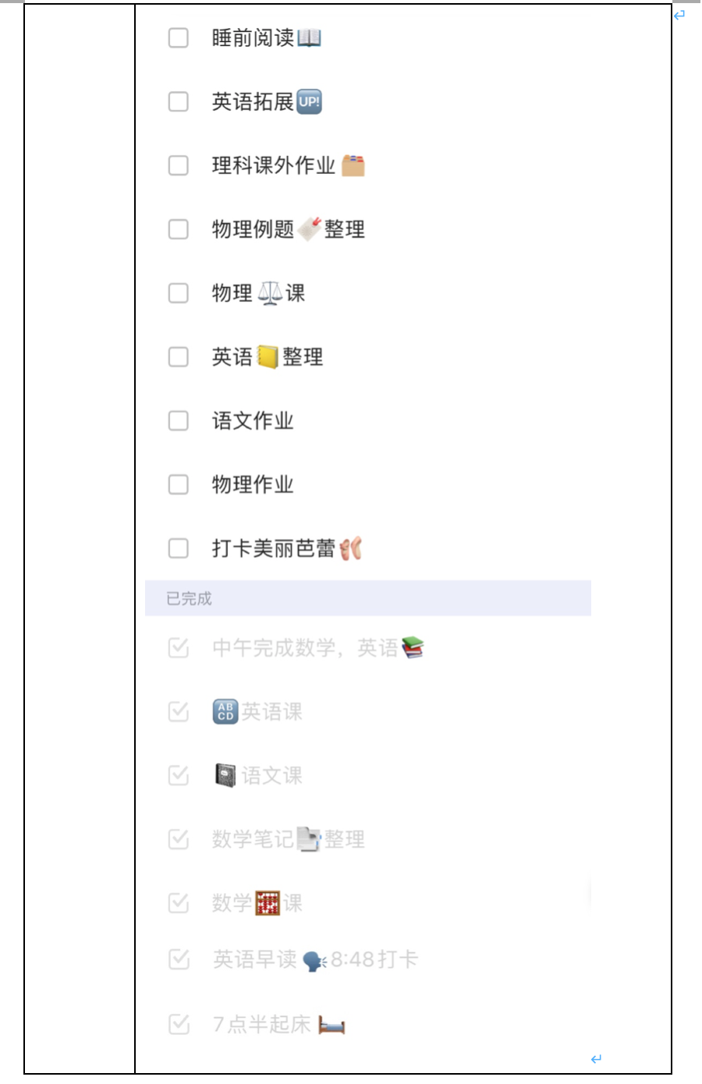Check the 睡前阅读 task checkbox
This screenshot has width=702, height=1084.
[179, 37]
